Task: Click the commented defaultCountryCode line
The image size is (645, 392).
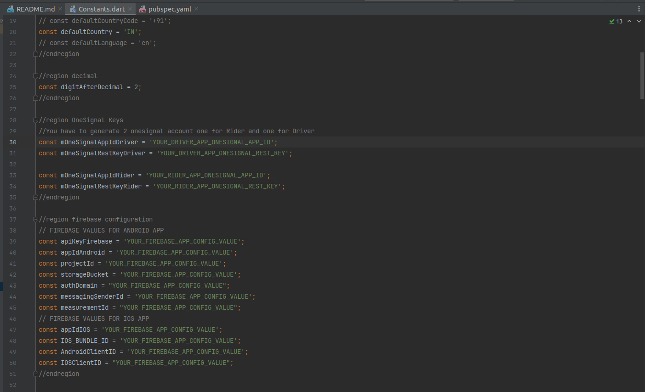Action: 105,21
